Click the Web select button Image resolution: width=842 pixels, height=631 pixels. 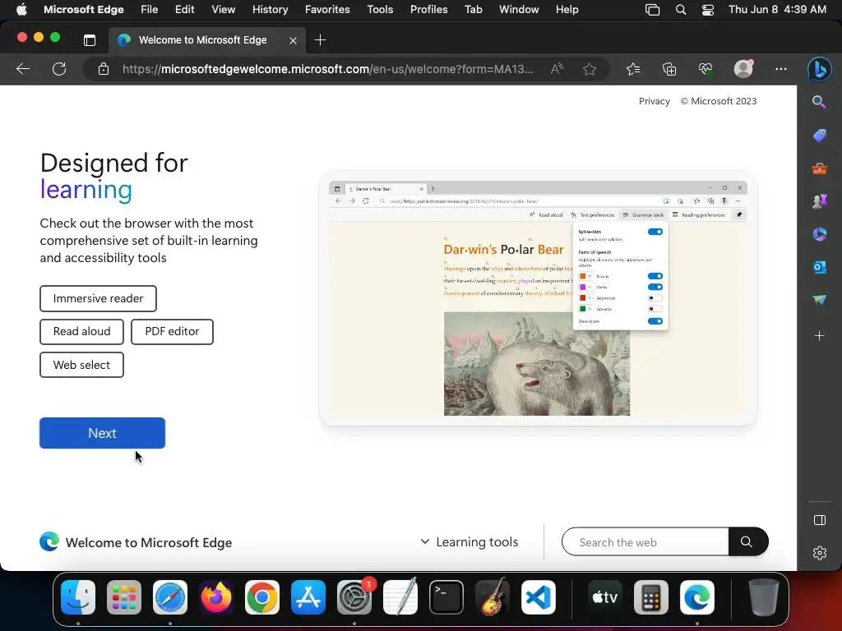[x=81, y=365]
